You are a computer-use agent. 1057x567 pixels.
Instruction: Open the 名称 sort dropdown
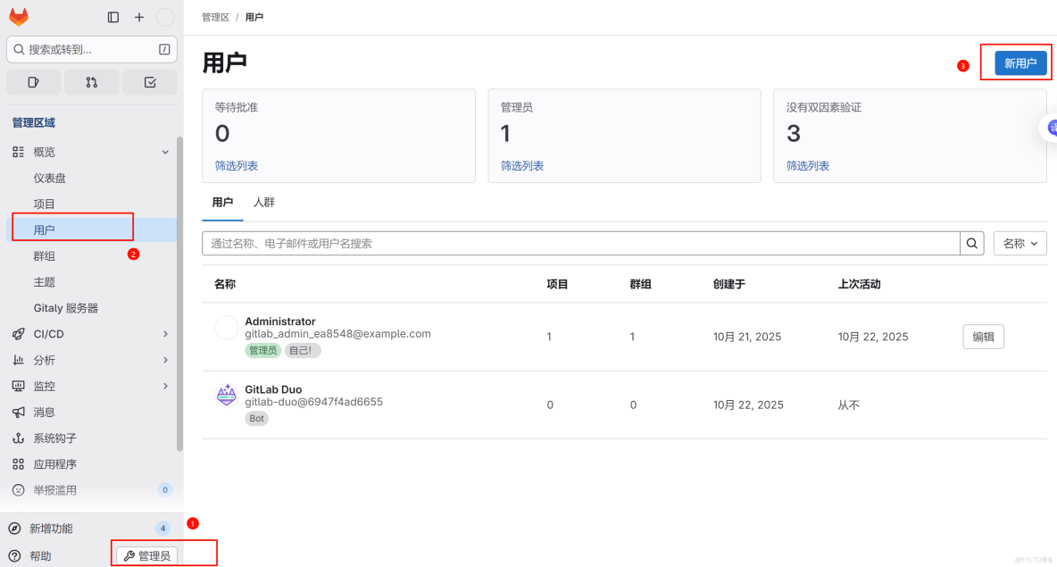[x=1020, y=242]
